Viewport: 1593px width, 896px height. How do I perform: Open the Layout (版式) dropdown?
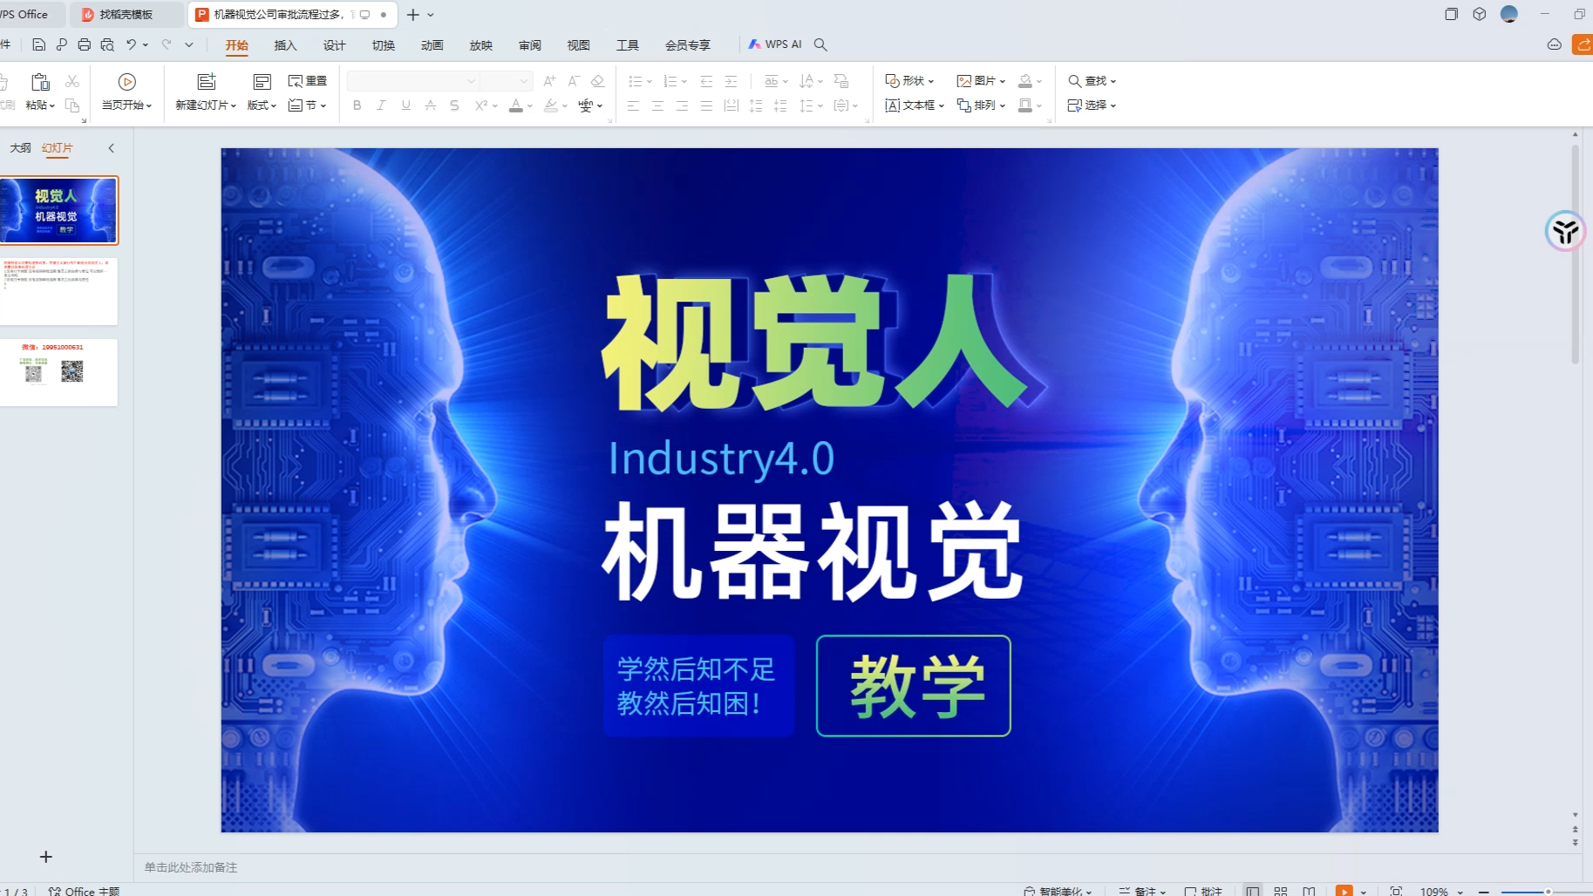pyautogui.click(x=262, y=105)
